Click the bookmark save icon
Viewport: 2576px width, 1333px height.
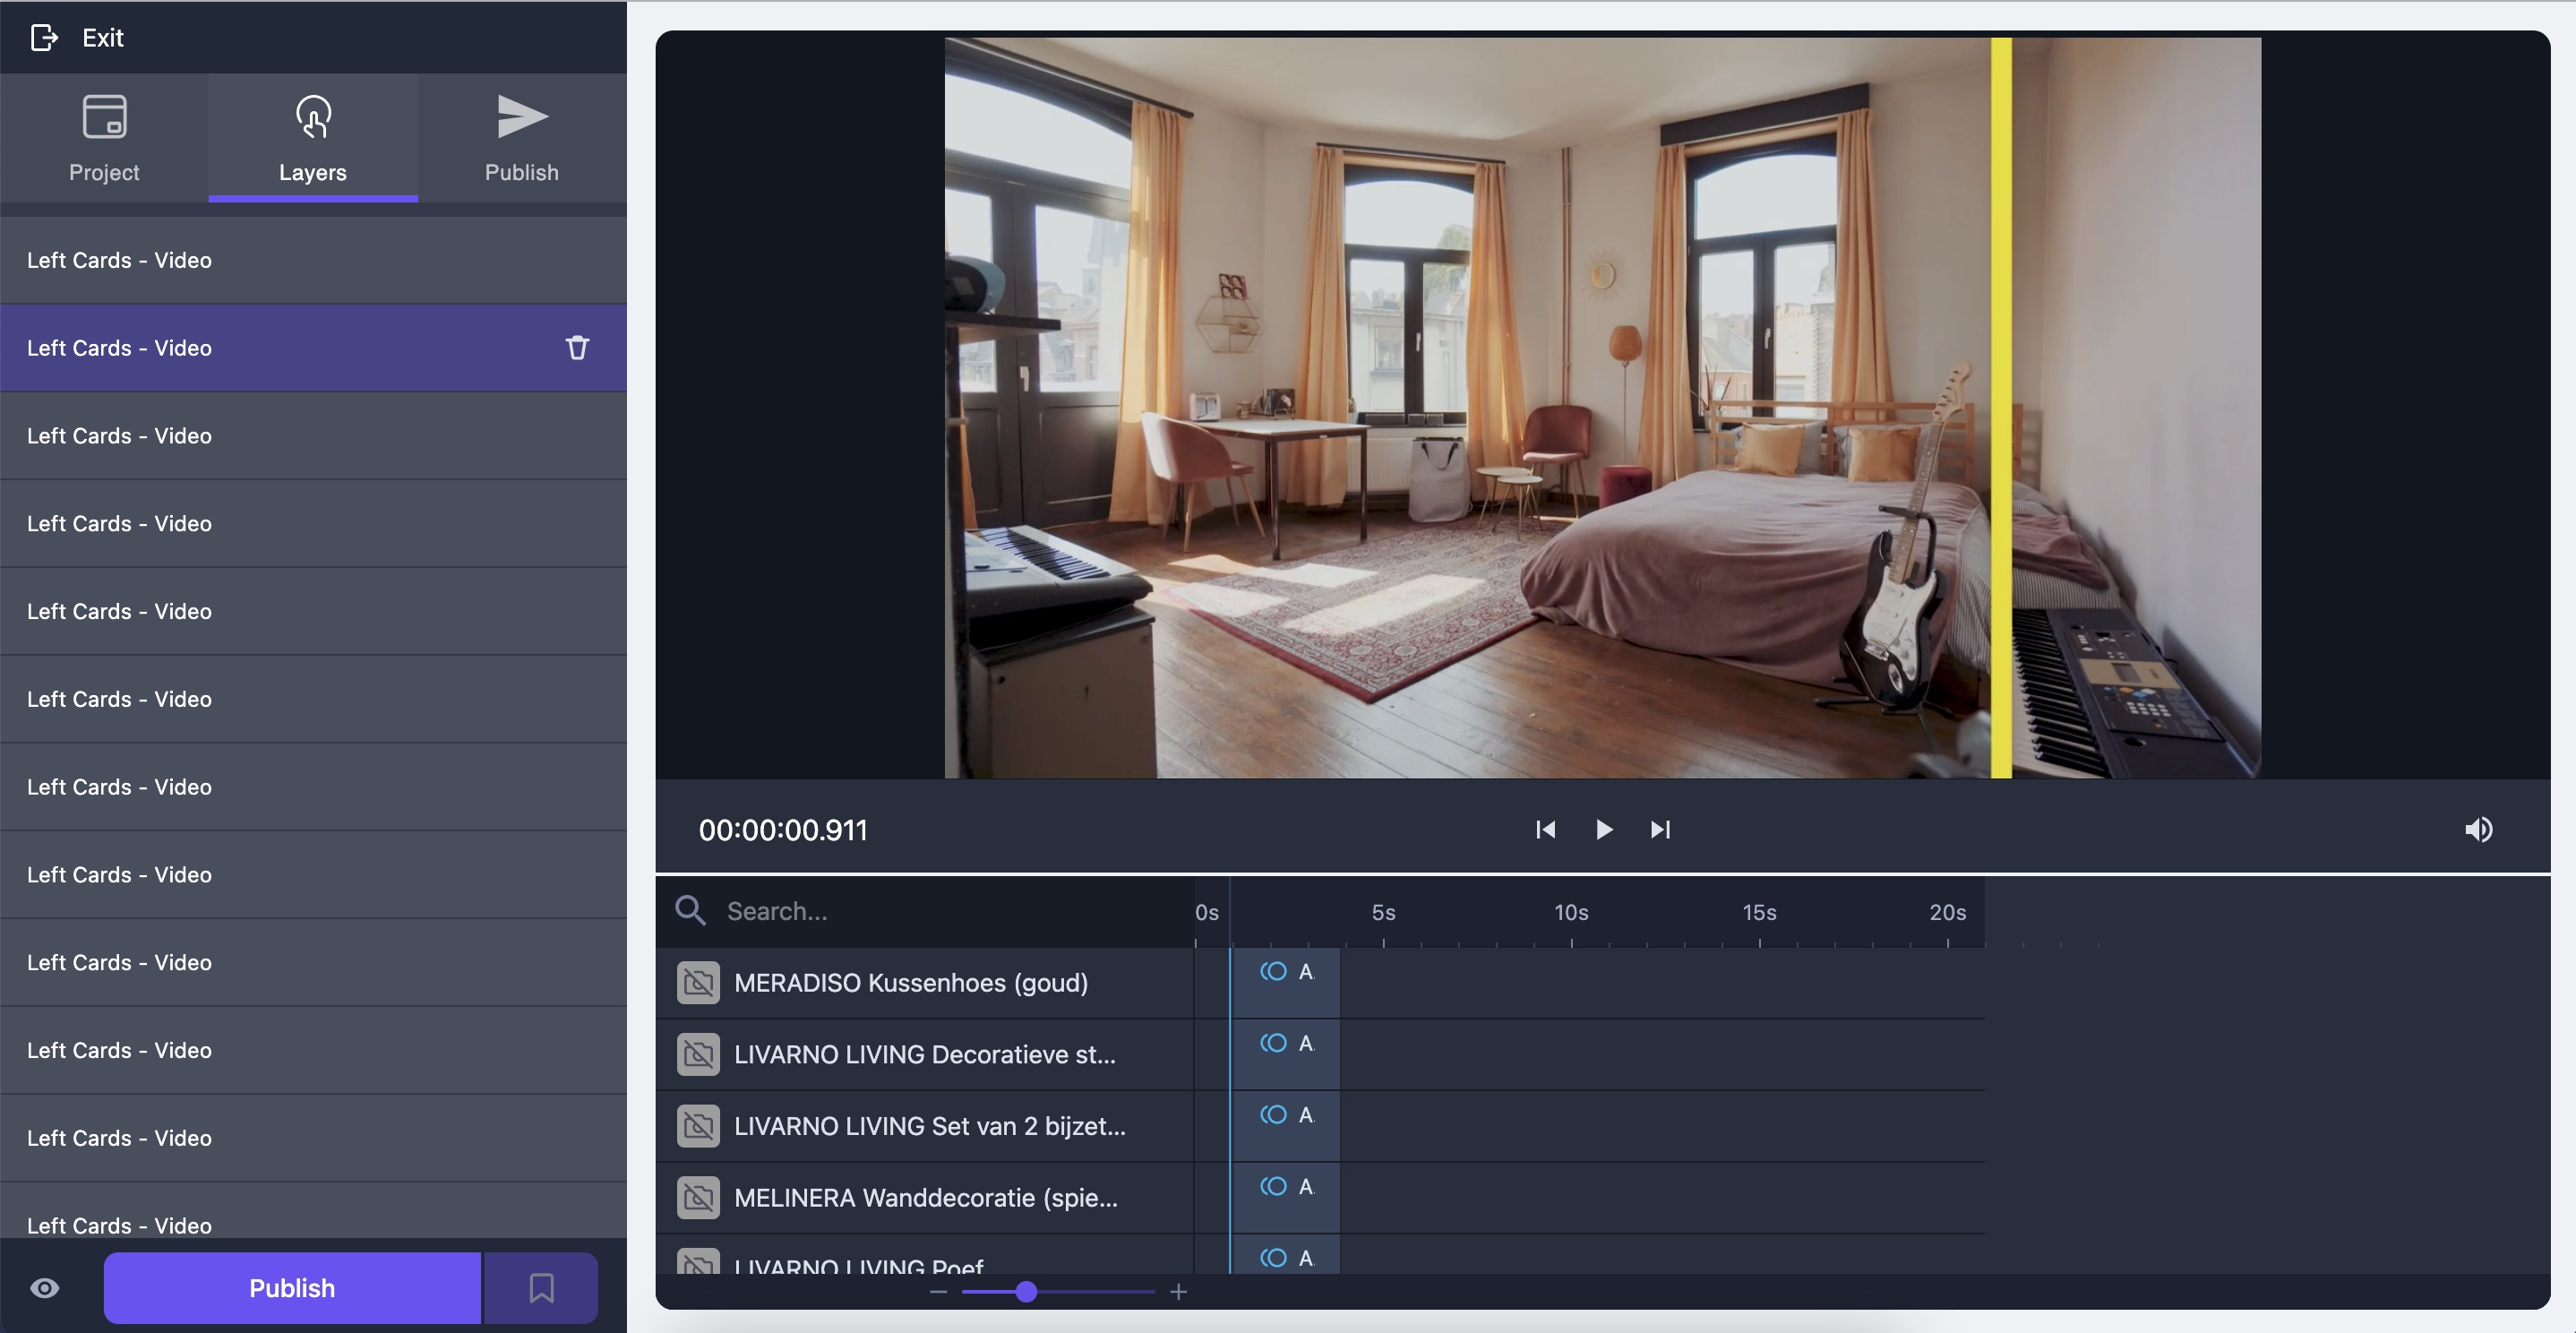[541, 1288]
